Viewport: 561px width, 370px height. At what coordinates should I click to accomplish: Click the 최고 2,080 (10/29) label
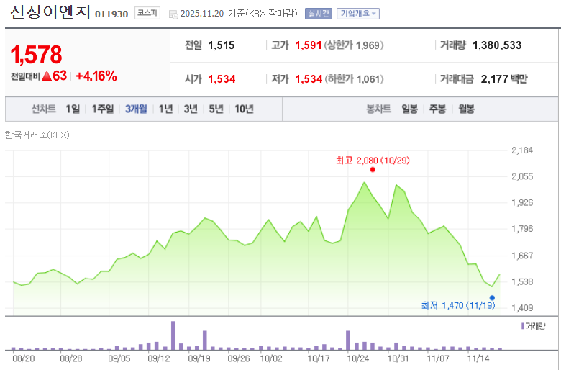click(373, 160)
